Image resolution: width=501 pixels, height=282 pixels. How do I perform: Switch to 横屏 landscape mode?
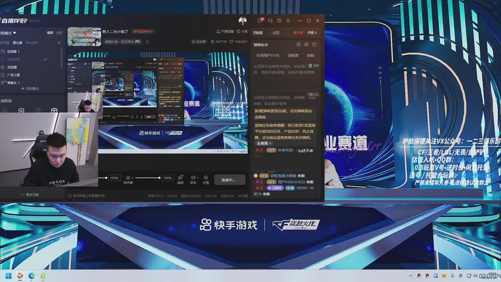[50, 33]
